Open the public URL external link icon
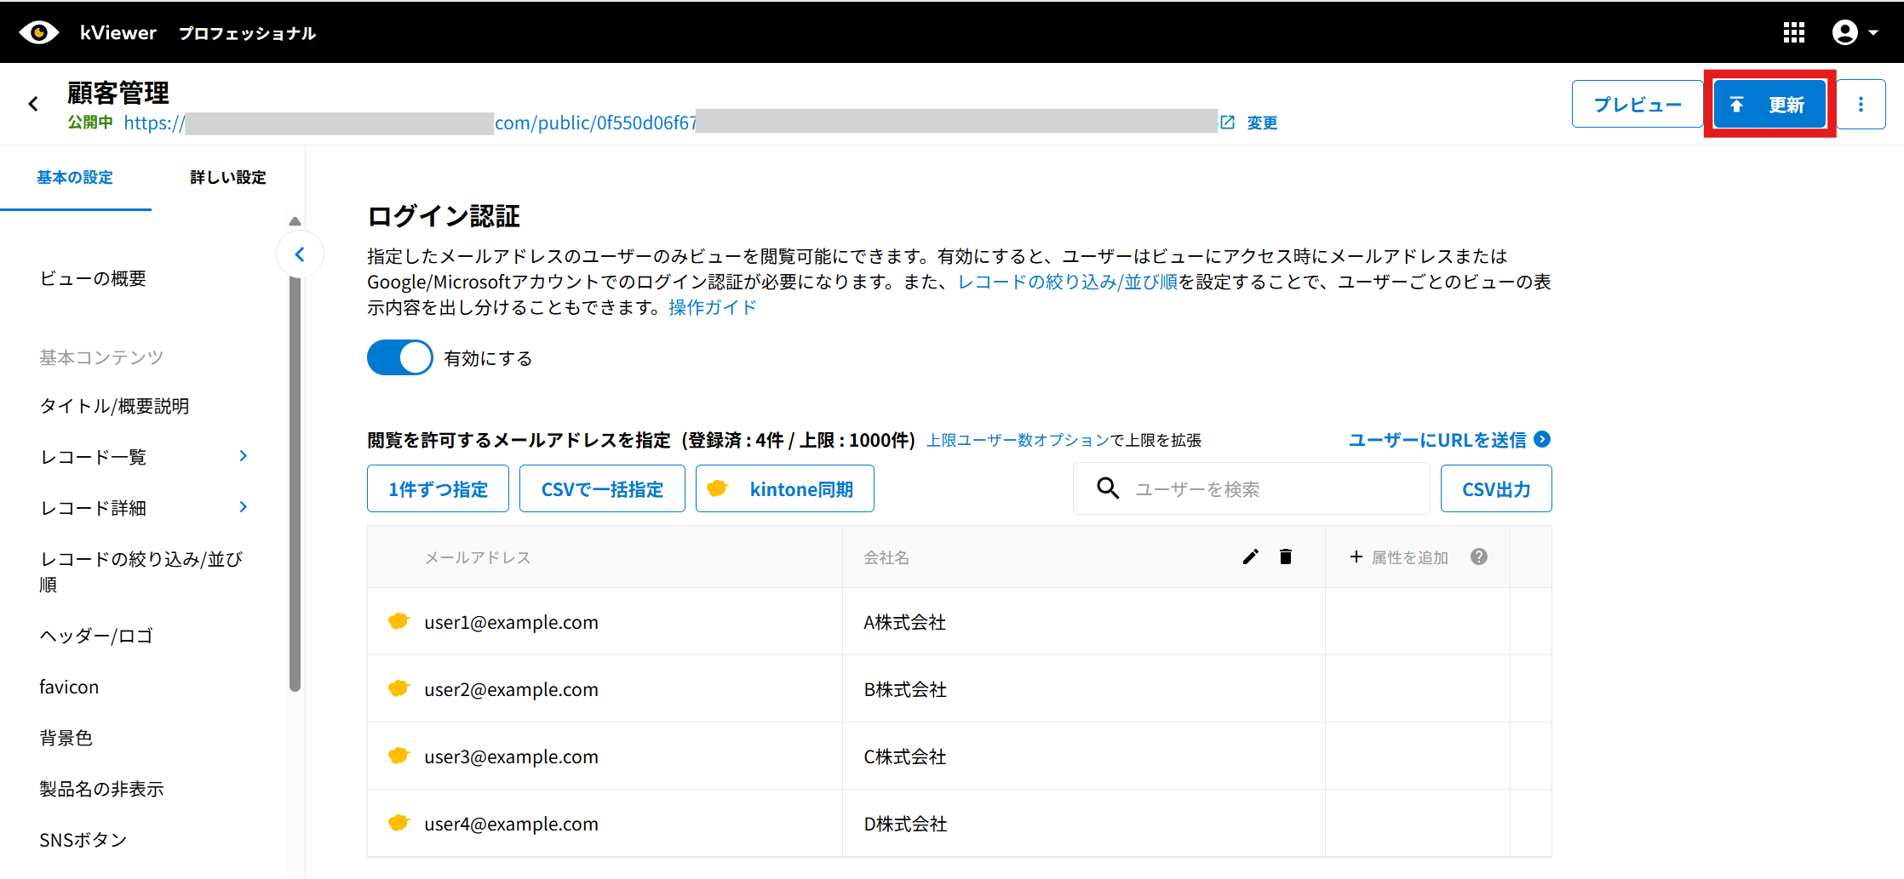 (1227, 123)
